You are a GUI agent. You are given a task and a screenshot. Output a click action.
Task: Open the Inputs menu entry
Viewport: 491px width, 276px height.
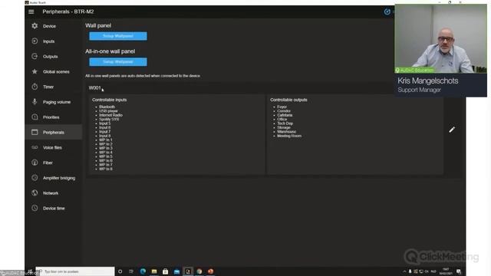(x=48, y=41)
